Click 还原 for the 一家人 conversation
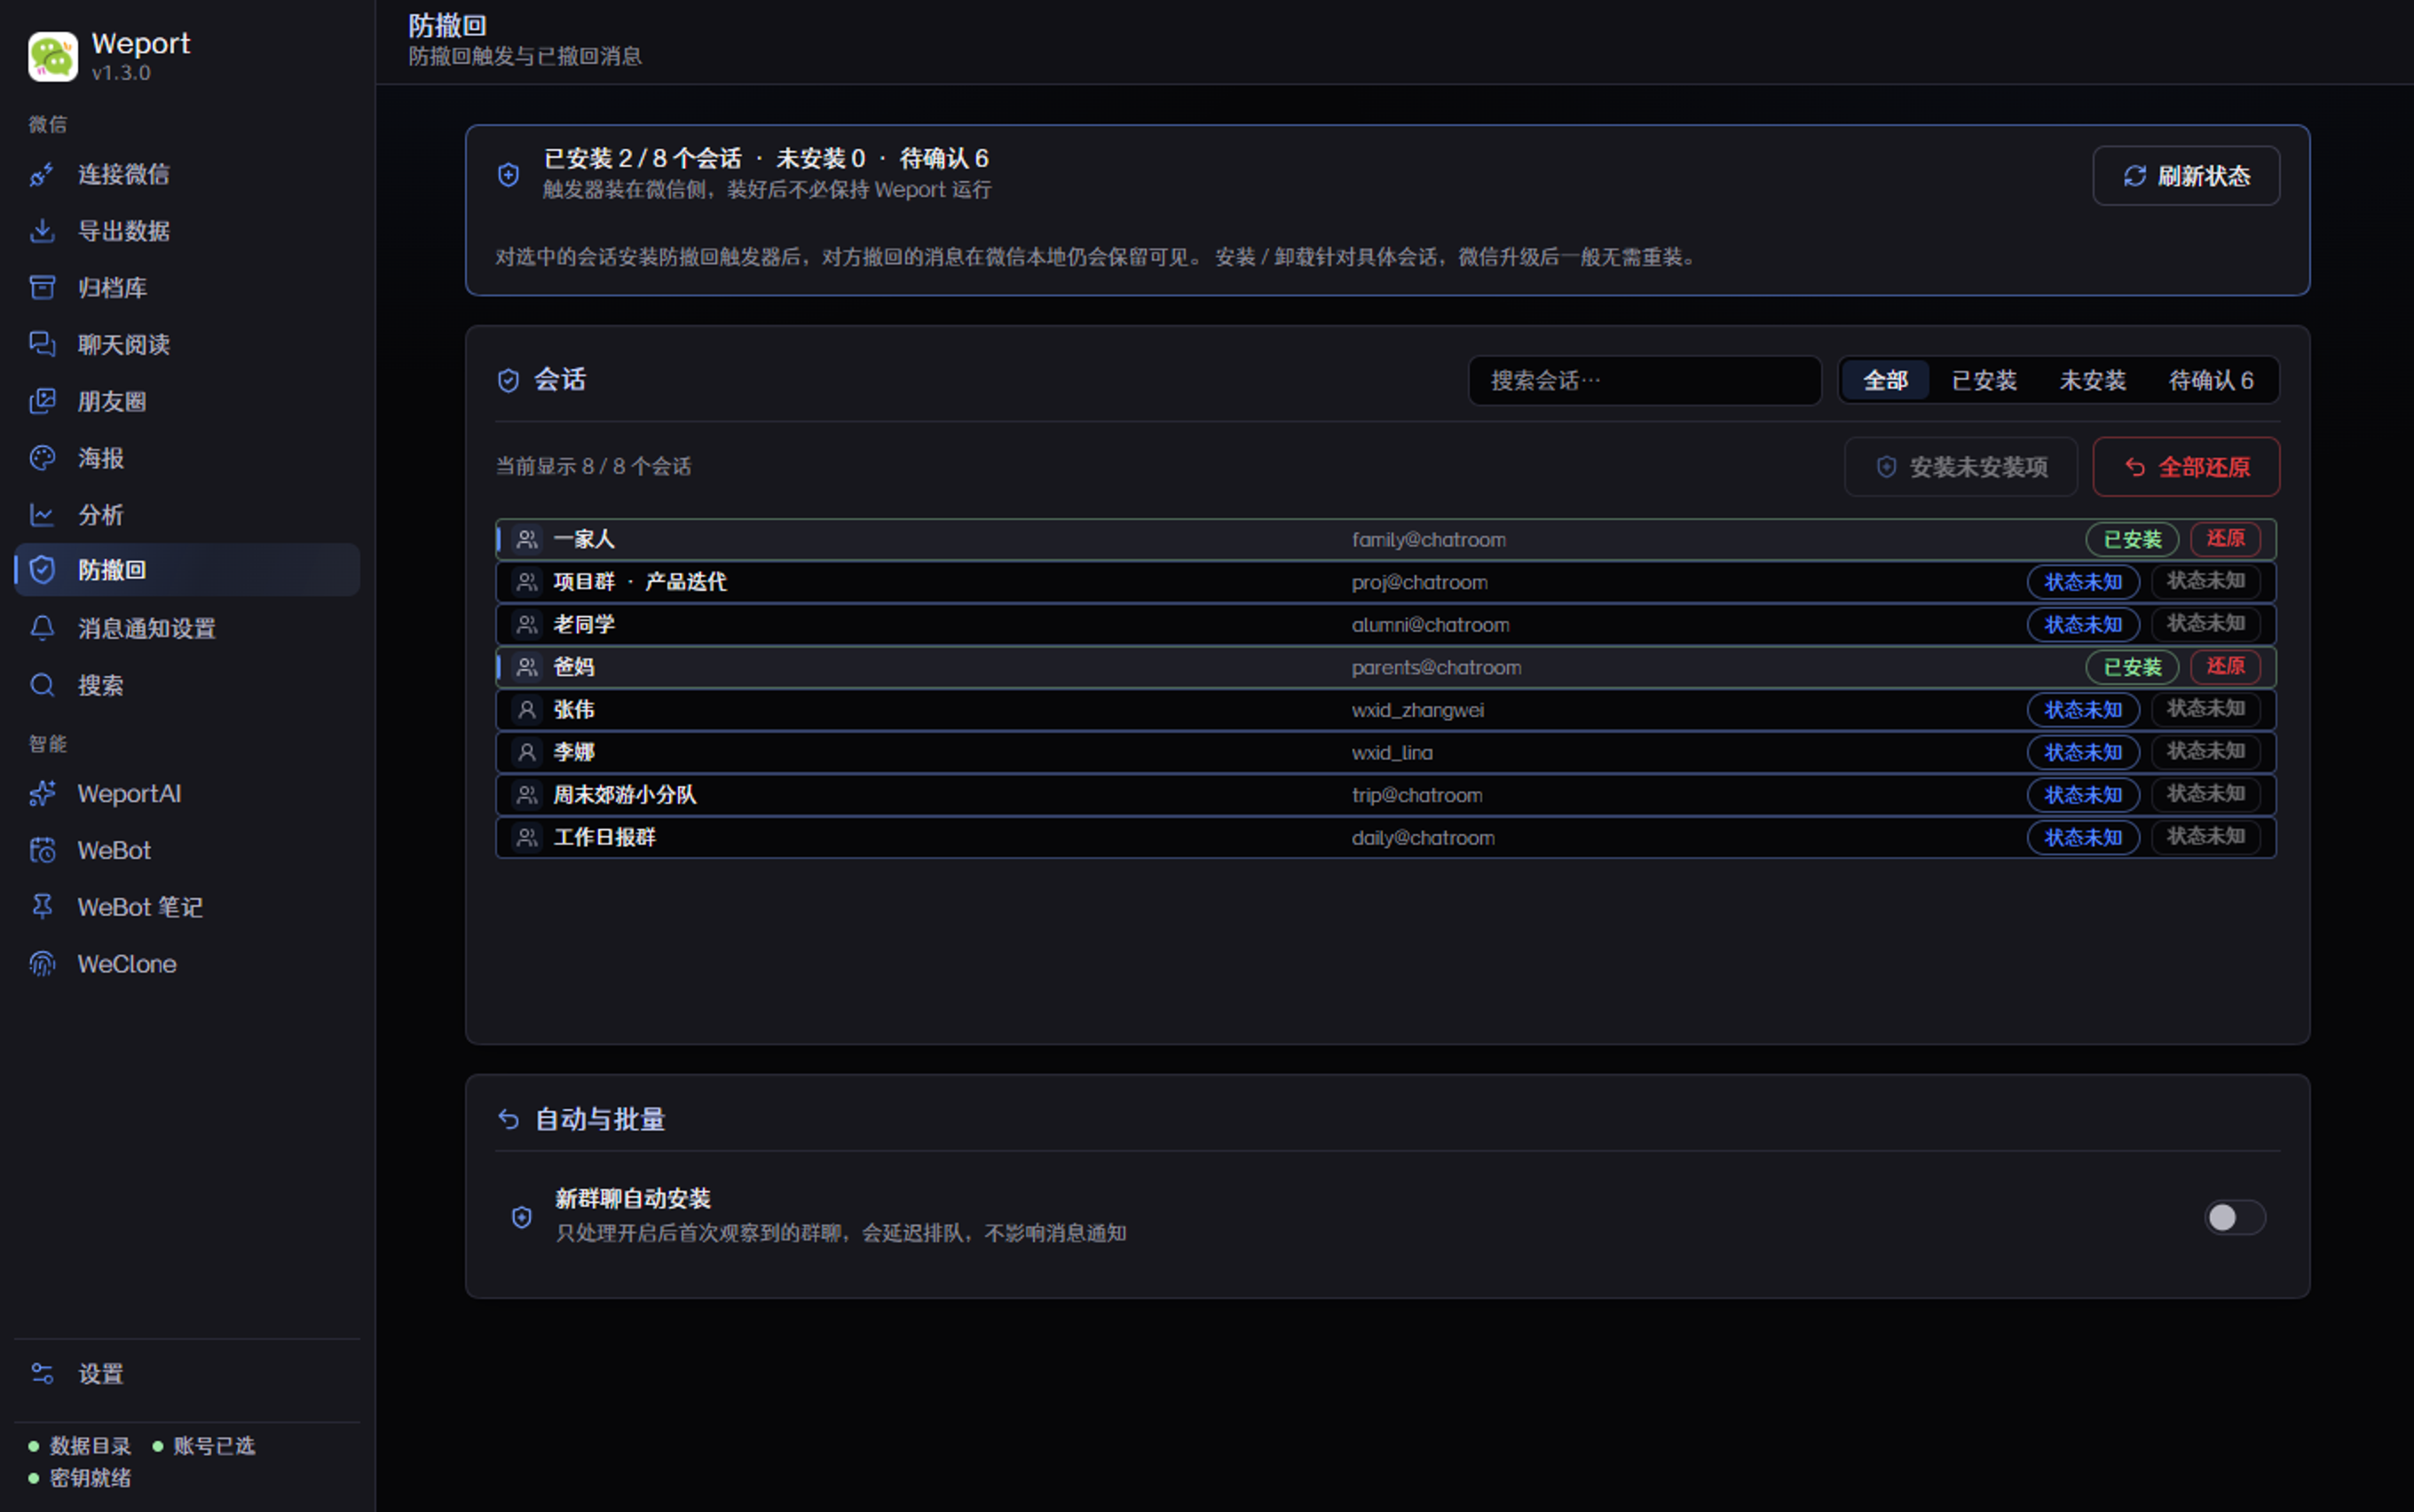 click(2225, 539)
